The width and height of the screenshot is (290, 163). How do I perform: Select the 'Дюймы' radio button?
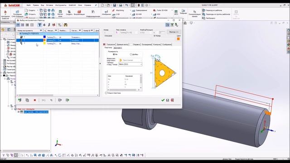click(131, 54)
